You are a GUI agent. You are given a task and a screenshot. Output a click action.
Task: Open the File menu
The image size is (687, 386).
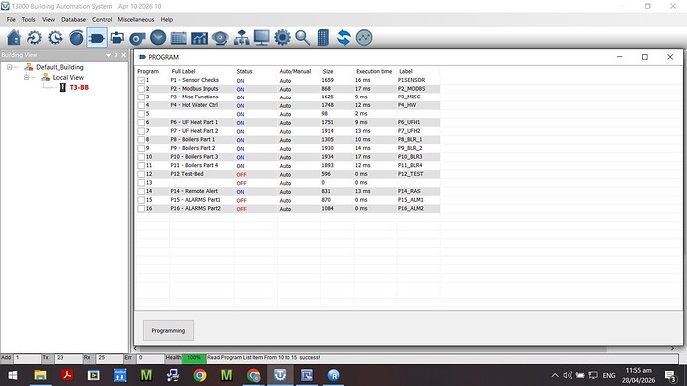point(11,19)
